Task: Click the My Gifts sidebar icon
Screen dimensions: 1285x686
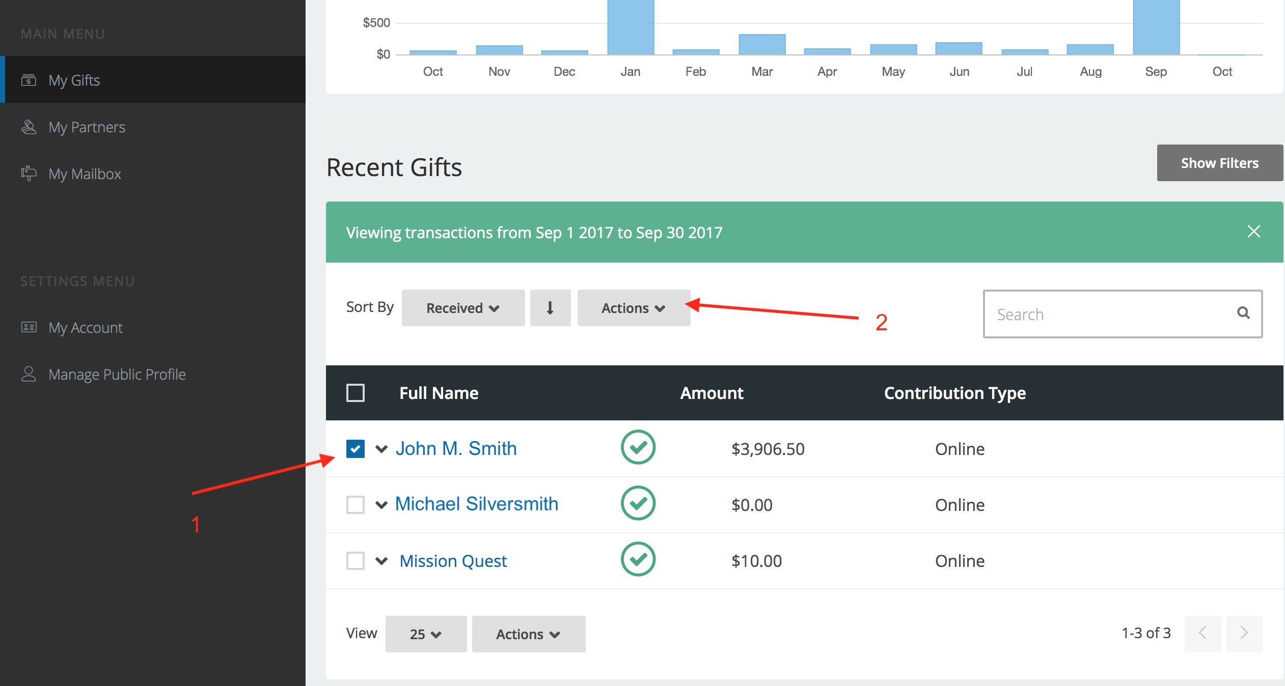Action: [29, 80]
